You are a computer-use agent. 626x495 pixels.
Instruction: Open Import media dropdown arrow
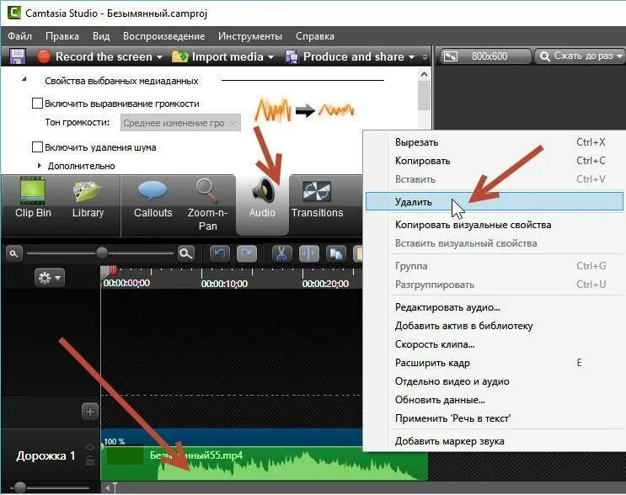tap(270, 57)
